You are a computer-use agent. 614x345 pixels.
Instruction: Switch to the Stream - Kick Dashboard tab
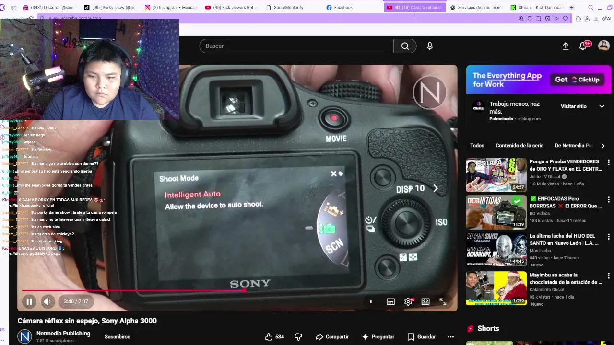[x=537, y=7]
